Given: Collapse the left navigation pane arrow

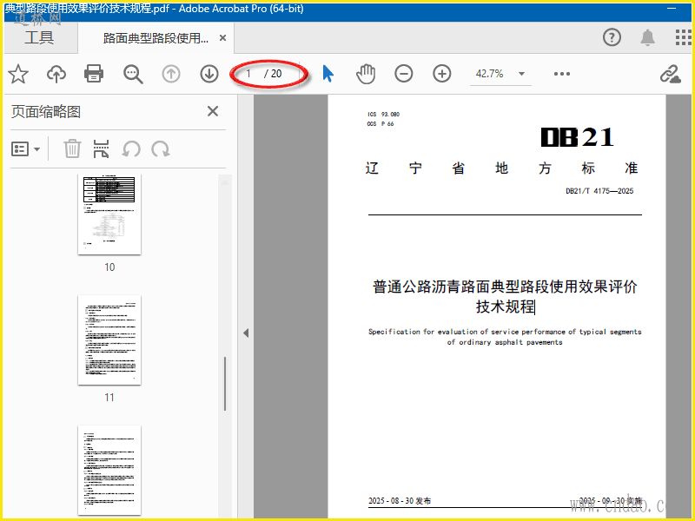Looking at the screenshot, I should click(x=246, y=333).
